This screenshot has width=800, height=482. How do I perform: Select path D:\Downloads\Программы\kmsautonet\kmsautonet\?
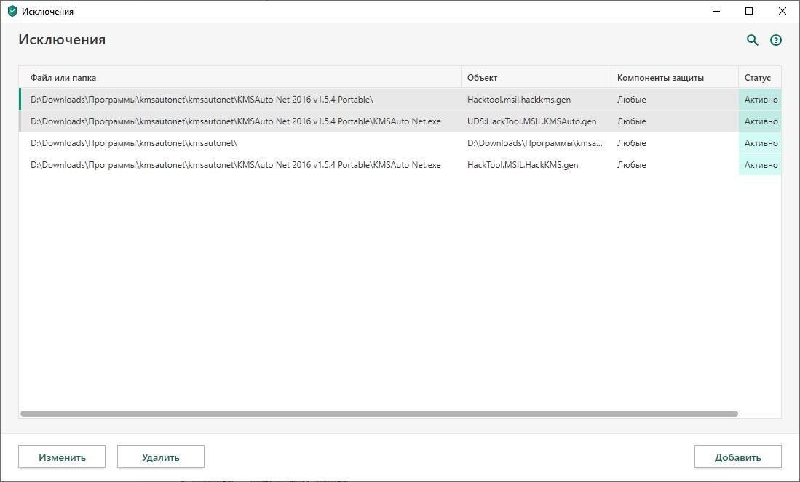click(134, 143)
